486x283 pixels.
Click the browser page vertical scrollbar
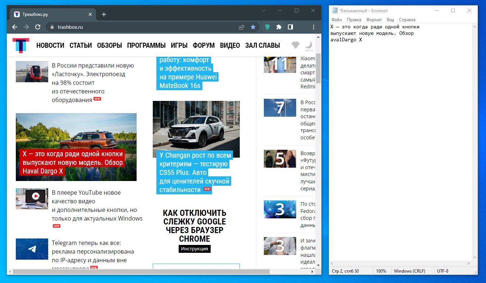pos(318,68)
